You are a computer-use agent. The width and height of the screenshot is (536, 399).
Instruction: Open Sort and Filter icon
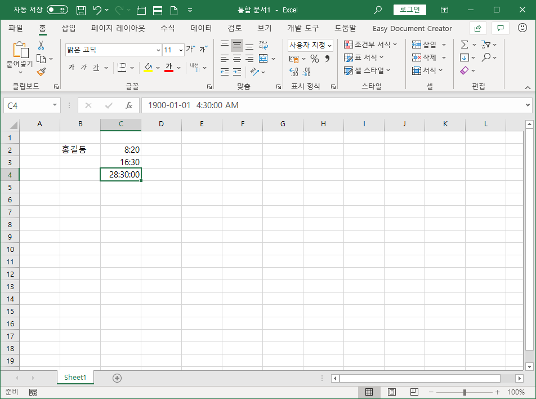pyautogui.click(x=485, y=45)
